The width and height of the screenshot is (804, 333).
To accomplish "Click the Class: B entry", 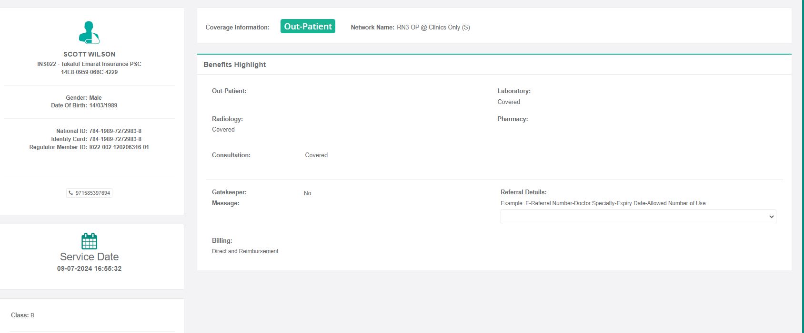I will [22, 315].
